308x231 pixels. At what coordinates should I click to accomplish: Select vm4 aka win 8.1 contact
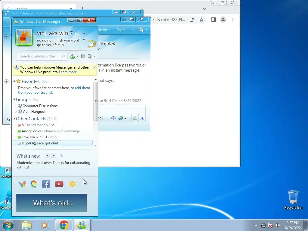click(x=52, y=137)
